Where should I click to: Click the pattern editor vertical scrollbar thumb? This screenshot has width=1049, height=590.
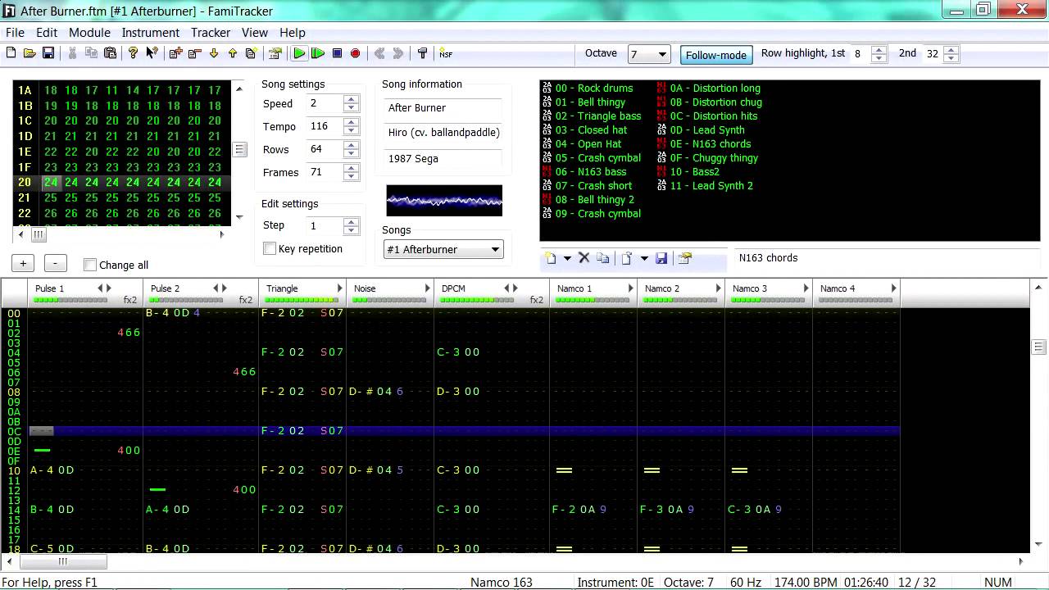click(x=1038, y=347)
